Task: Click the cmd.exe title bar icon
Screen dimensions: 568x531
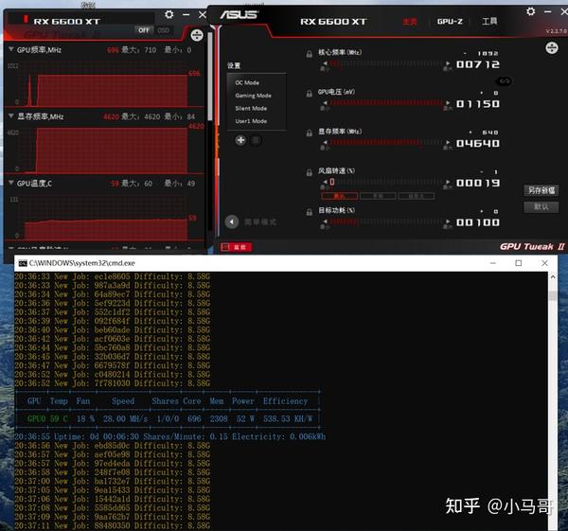Action: tap(23, 263)
